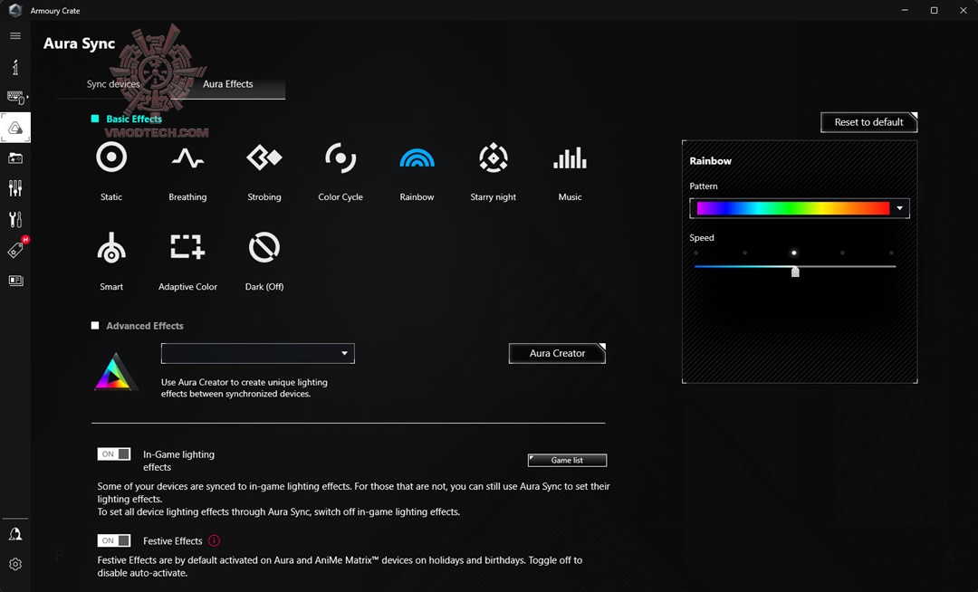Click the In-Game lighting effects label
Image resolution: width=978 pixels, height=592 pixels.
179,461
